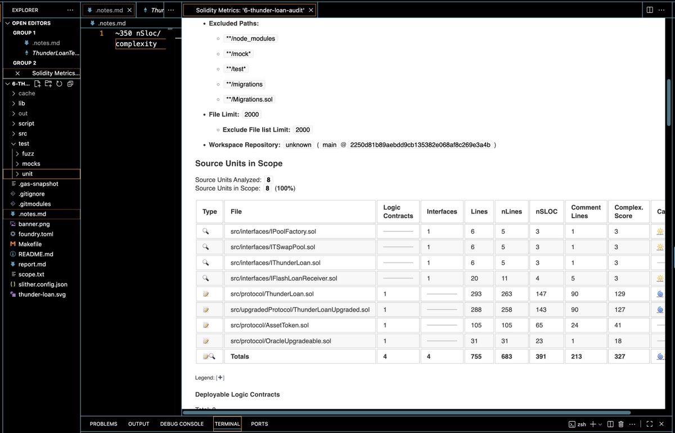Click the New File icon in Explorer
675x433 pixels.
coord(38,84)
